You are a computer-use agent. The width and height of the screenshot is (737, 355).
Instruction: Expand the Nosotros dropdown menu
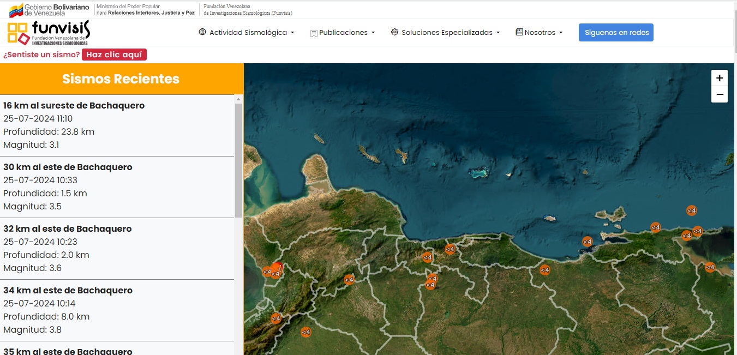pos(539,33)
